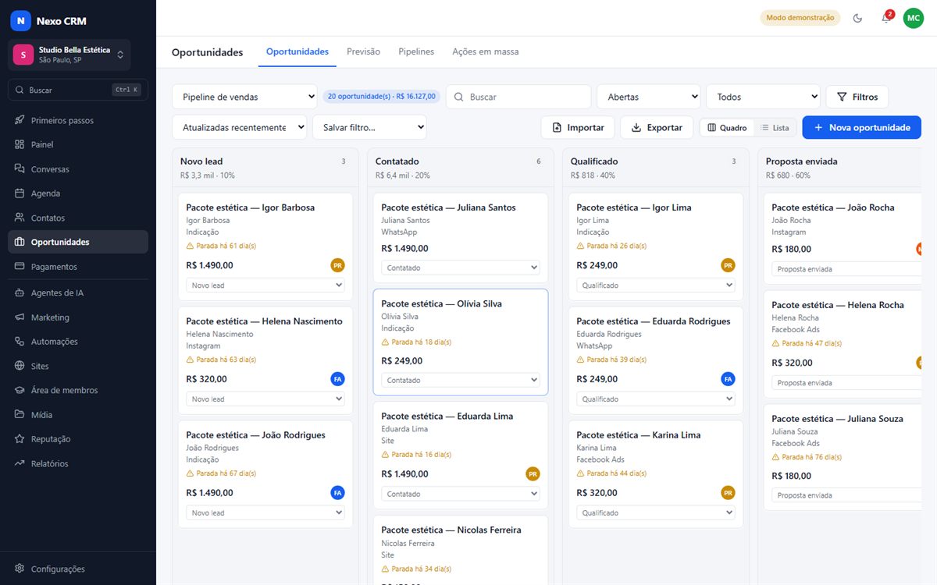Open Conversas in sidebar
The width and height of the screenshot is (937, 585).
tap(78, 169)
